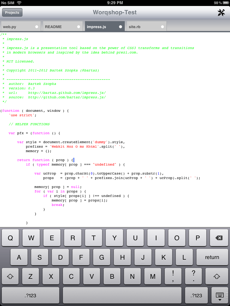230x306 pixels.
Task: Close README using its tab dot
Action: [79, 27]
